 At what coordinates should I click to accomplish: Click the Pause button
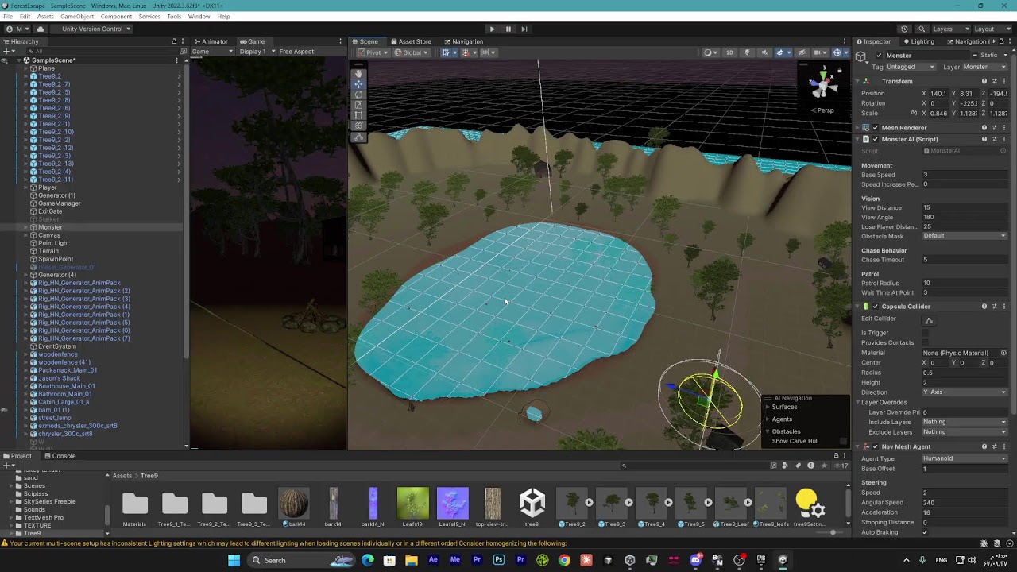click(508, 29)
